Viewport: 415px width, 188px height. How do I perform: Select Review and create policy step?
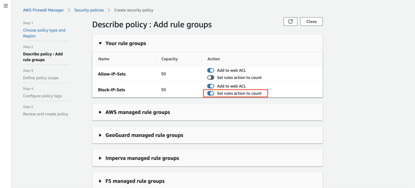pyautogui.click(x=45, y=114)
